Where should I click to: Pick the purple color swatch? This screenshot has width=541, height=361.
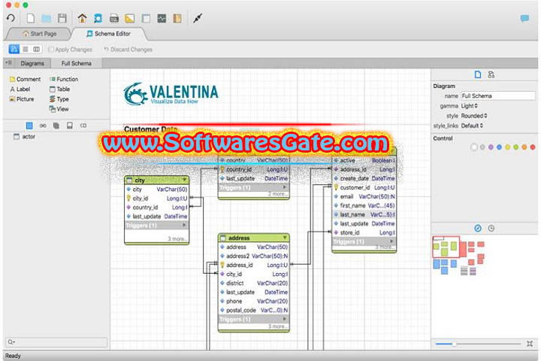491,147
